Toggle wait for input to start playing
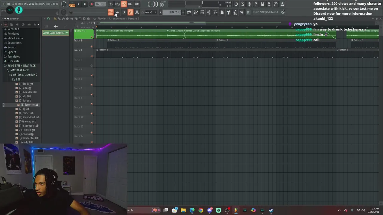 pyautogui.click(x=117, y=4)
